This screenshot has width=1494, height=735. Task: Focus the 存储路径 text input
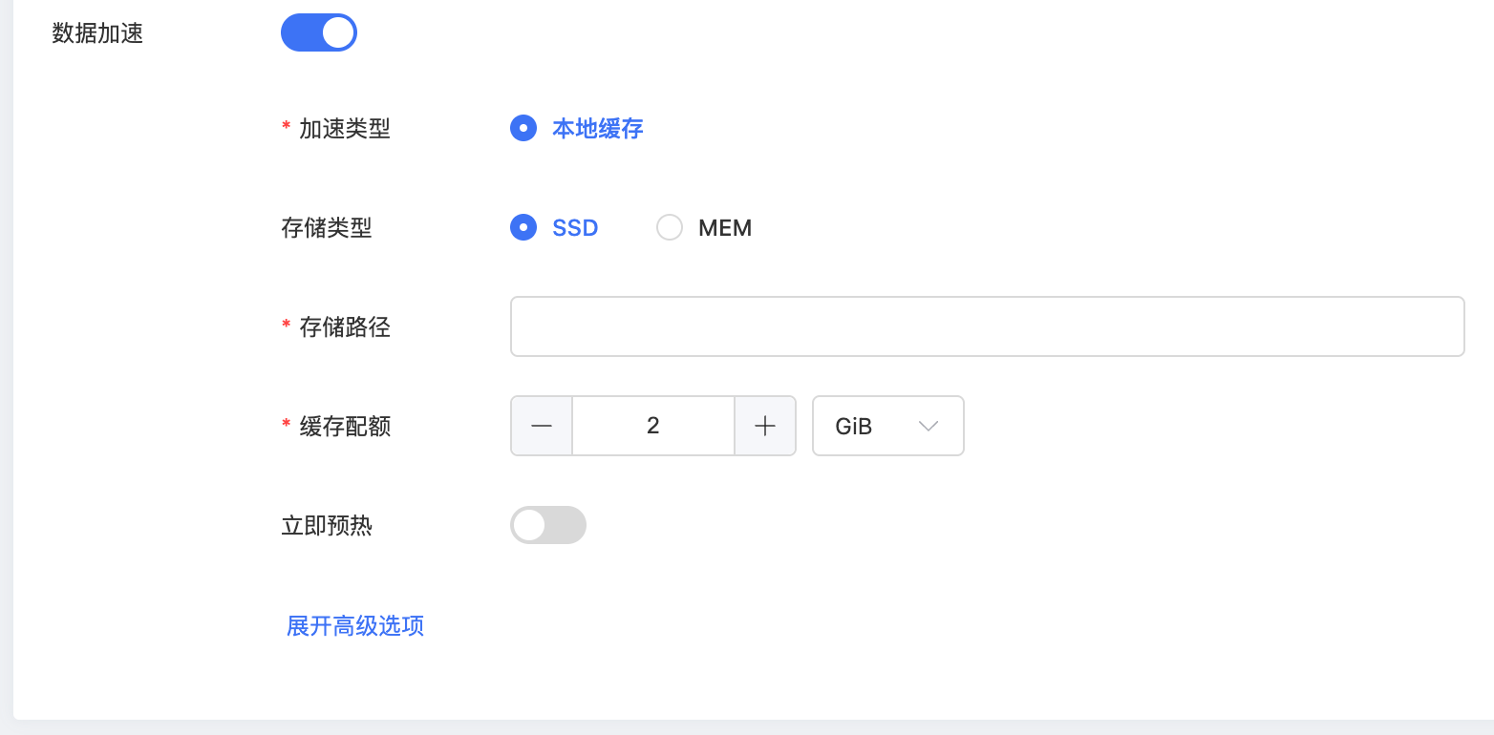pyautogui.click(x=987, y=326)
